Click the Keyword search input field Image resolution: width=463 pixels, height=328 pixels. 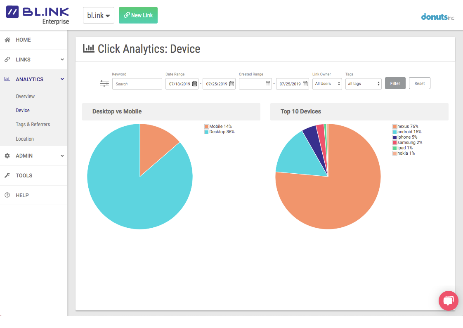137,84
